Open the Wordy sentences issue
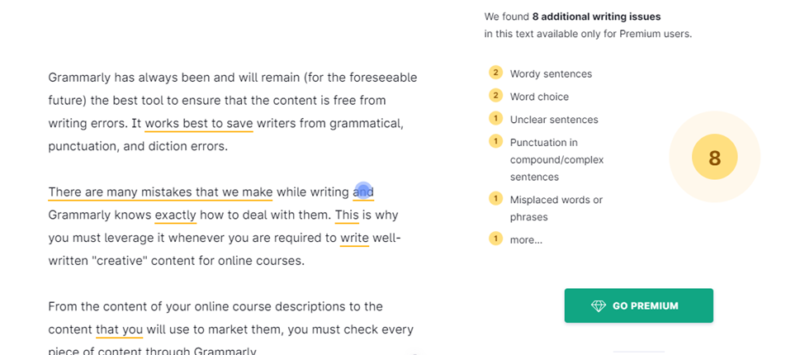The width and height of the screenshot is (805, 355). (551, 73)
